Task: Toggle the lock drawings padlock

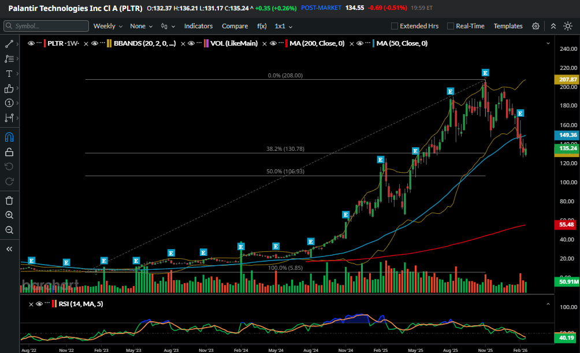Action: (9, 152)
